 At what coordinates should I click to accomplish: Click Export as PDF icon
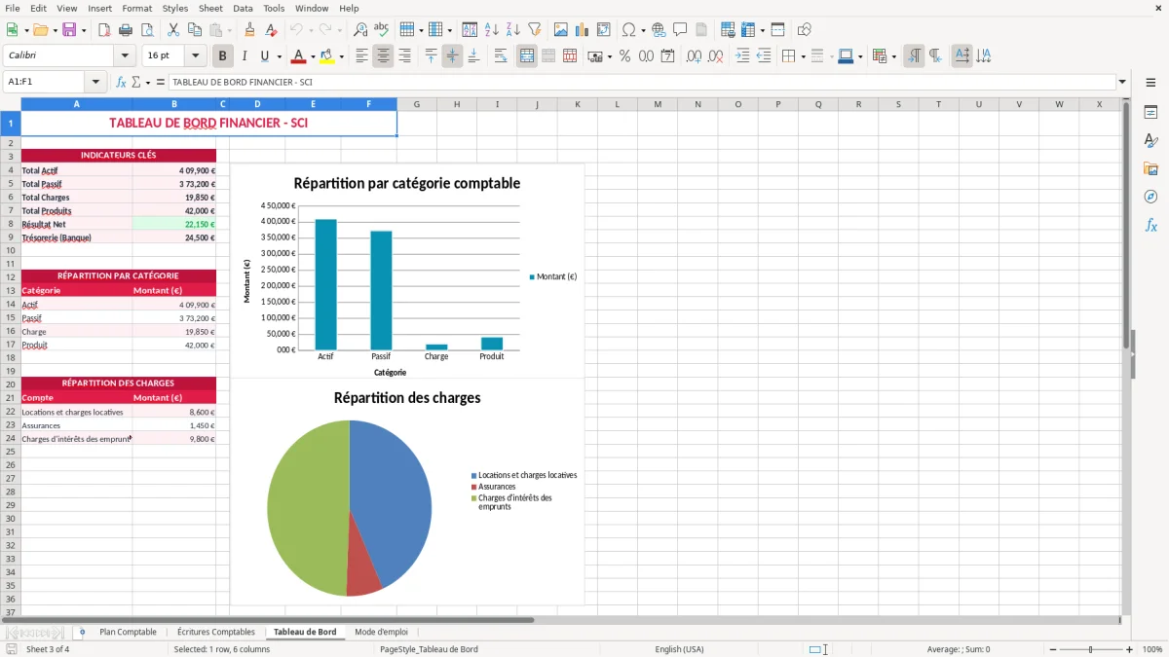[x=104, y=30]
